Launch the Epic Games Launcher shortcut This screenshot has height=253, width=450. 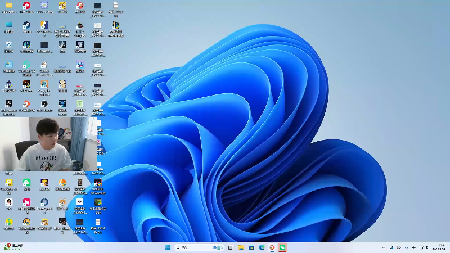pyautogui.click(x=9, y=104)
